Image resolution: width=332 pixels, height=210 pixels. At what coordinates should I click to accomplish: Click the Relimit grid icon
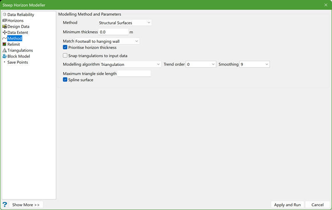(5, 44)
